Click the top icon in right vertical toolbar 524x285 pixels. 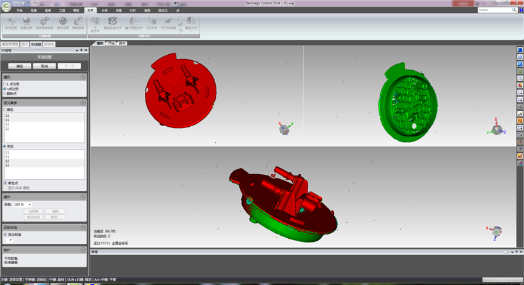pyautogui.click(x=520, y=50)
